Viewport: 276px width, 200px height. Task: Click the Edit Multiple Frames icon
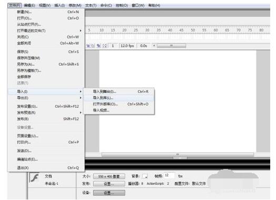click(x=98, y=46)
